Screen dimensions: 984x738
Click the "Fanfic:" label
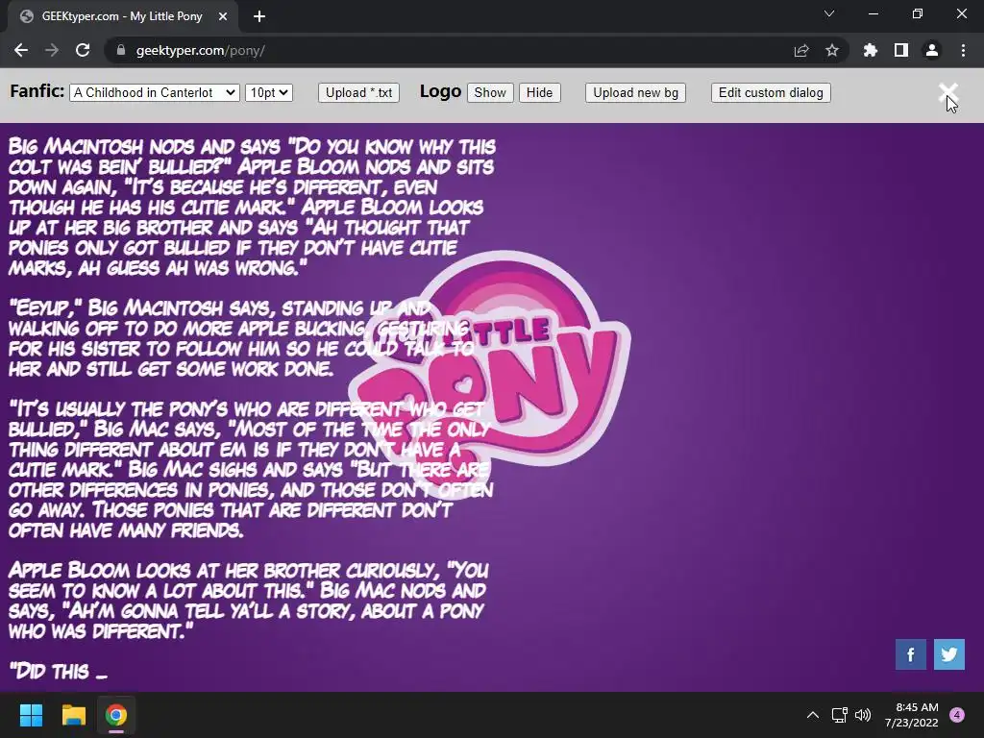[x=37, y=91]
